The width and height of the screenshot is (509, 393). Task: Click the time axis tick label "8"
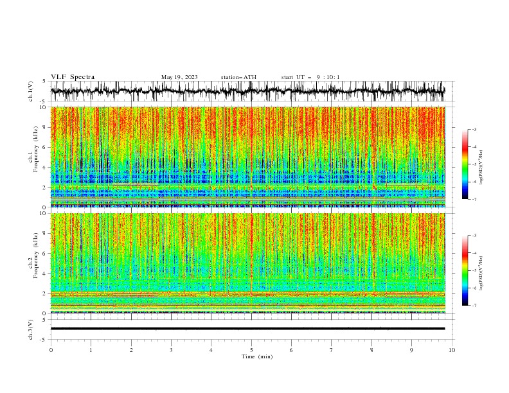371,350
